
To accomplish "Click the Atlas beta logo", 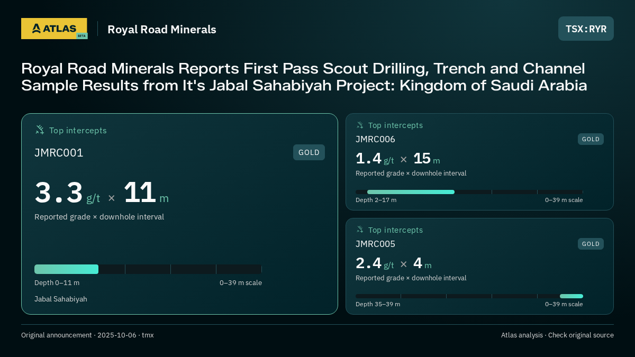I will click(54, 29).
